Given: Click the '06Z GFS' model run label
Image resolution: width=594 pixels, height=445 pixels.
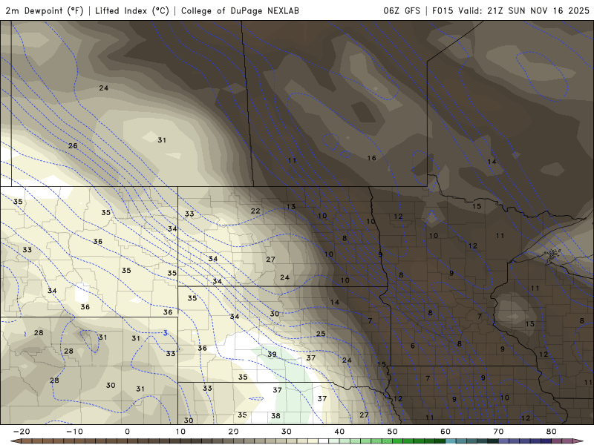Looking at the screenshot, I should click(402, 10).
